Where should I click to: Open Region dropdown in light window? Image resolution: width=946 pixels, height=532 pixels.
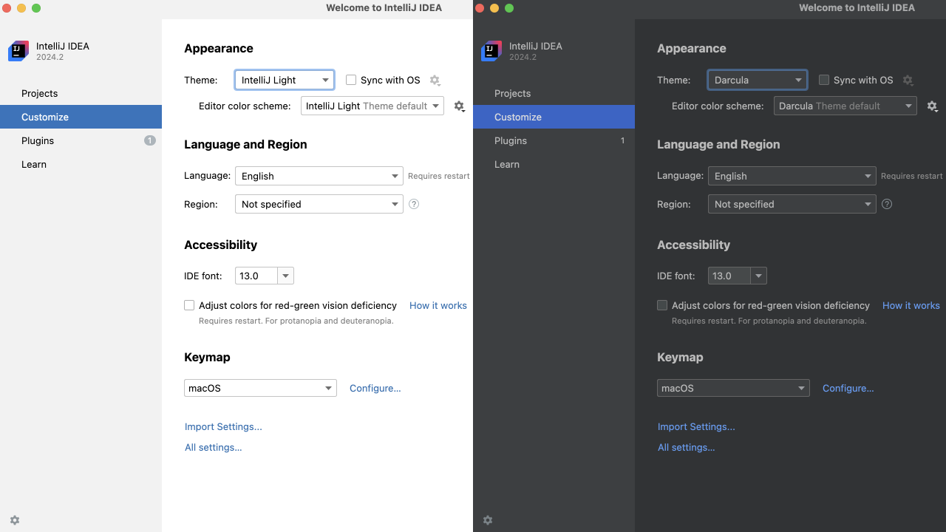pos(319,204)
